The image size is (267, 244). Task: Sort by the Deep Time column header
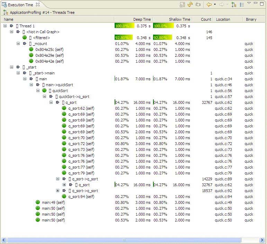coord(142,19)
